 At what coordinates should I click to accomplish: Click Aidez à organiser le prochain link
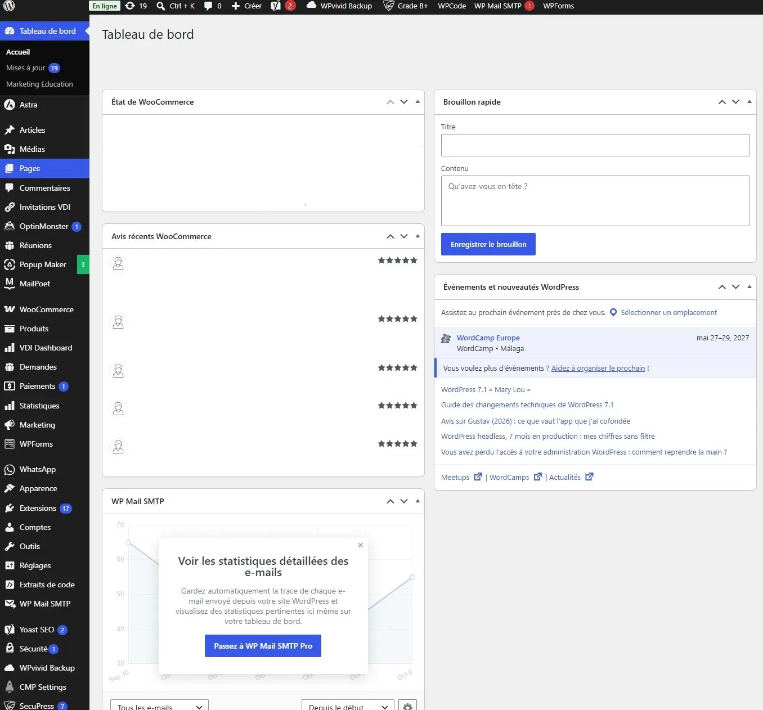pyautogui.click(x=598, y=369)
